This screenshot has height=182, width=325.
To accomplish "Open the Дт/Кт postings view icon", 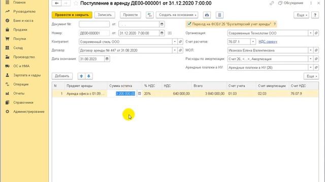I will pos(149,15).
